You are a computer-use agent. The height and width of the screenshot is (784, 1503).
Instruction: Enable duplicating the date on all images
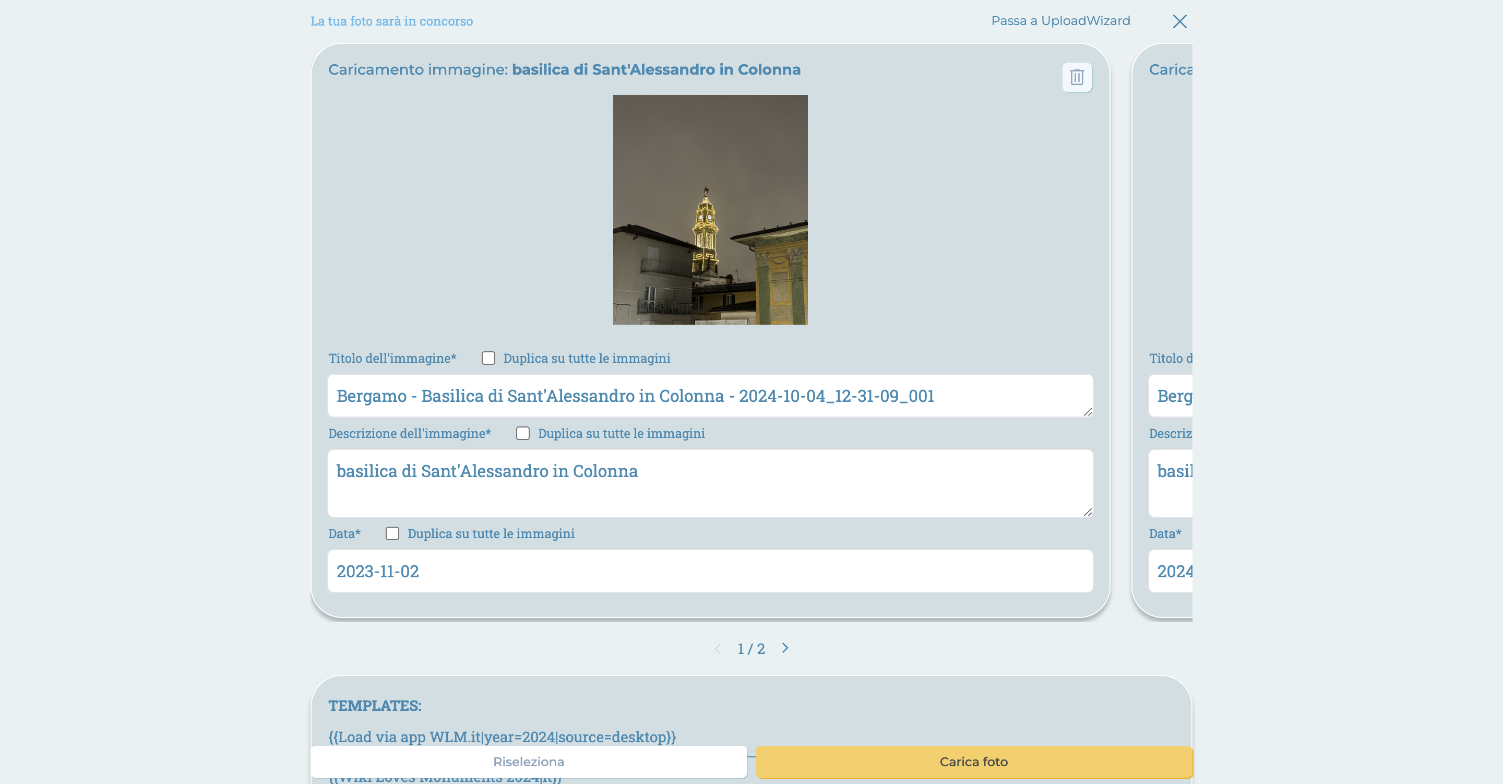tap(392, 533)
